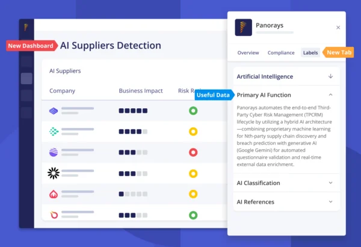
Task: Click the AI Classification label
Action: click(x=258, y=183)
